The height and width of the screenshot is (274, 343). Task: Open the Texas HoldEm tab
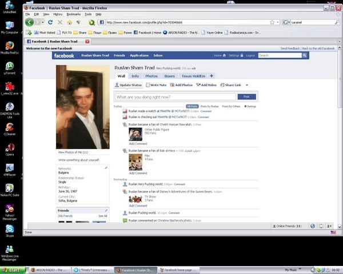[x=193, y=76]
